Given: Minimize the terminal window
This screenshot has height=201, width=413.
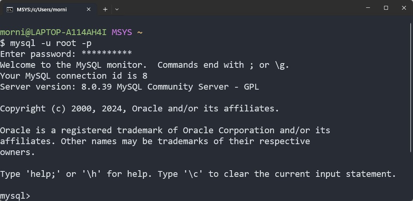Looking at the screenshot, I should [x=368, y=8].
